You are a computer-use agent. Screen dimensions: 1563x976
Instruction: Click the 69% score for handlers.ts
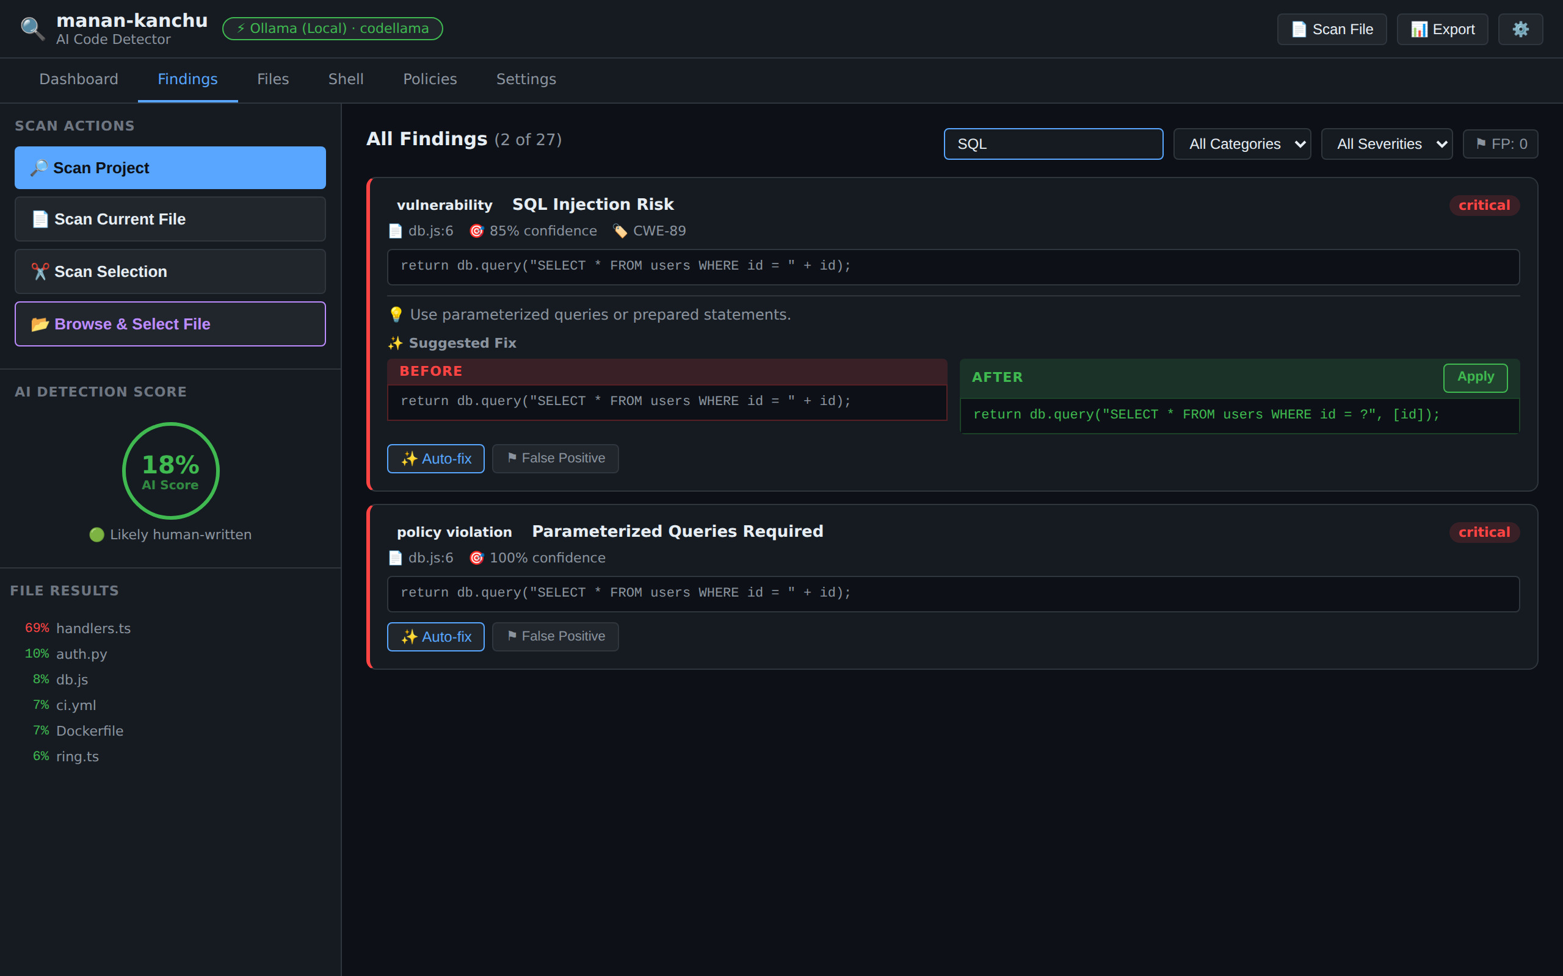[x=37, y=628]
